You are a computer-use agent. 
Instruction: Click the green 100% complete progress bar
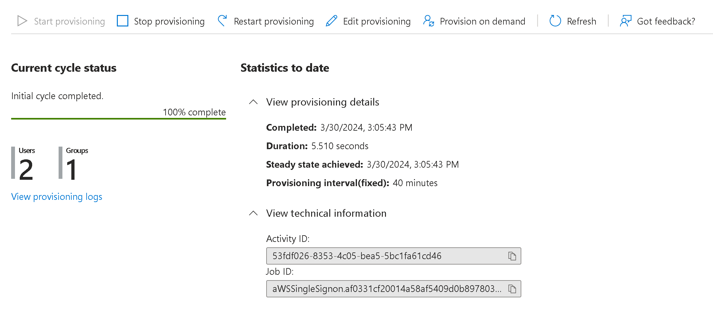tap(118, 119)
